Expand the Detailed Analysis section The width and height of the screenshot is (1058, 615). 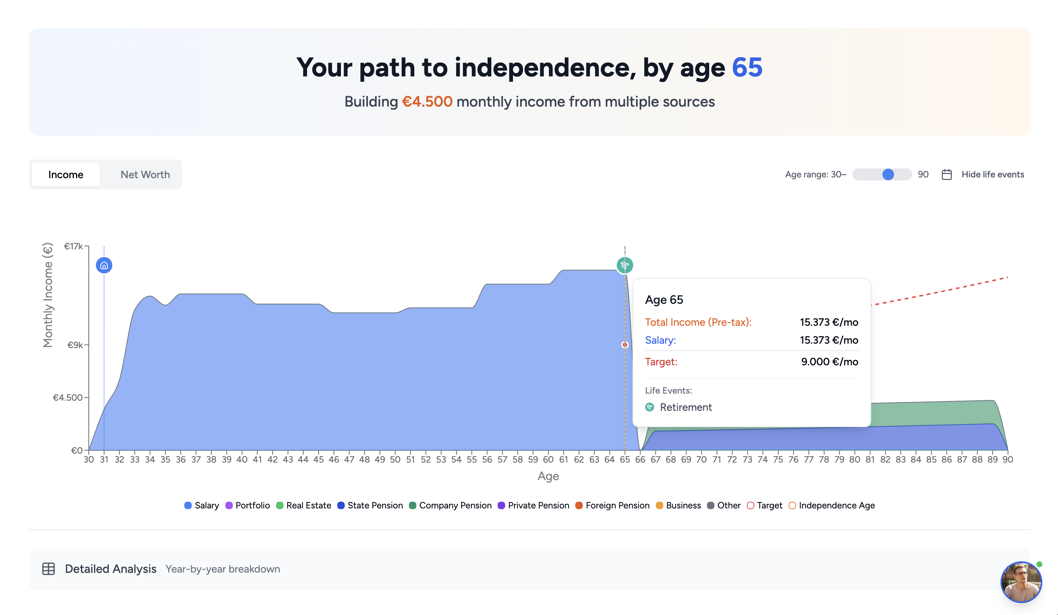tap(110, 569)
